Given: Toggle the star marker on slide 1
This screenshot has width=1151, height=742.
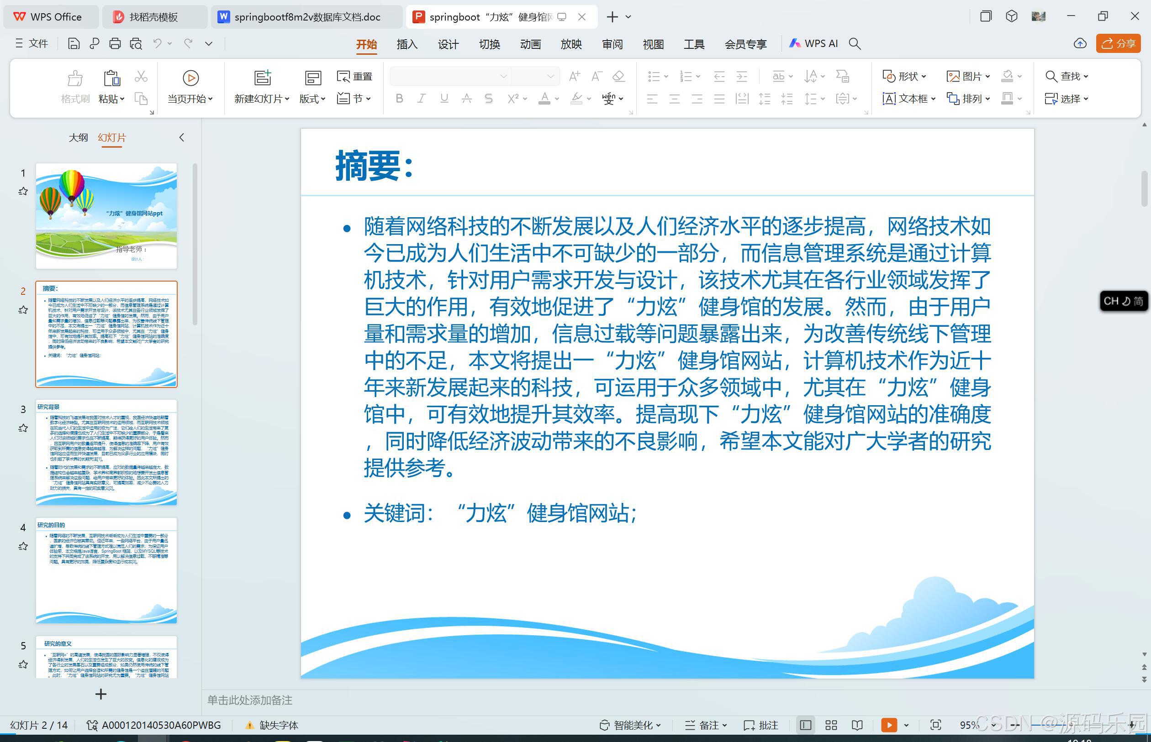Looking at the screenshot, I should [x=23, y=191].
